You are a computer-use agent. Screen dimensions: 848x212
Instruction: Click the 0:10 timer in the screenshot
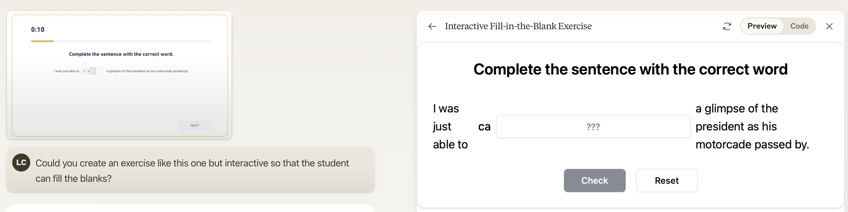pyautogui.click(x=38, y=30)
